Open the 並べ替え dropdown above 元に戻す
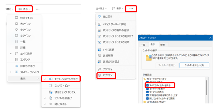Image resolution: width=216 pixels, height=109 pixels. click(x=101, y=9)
